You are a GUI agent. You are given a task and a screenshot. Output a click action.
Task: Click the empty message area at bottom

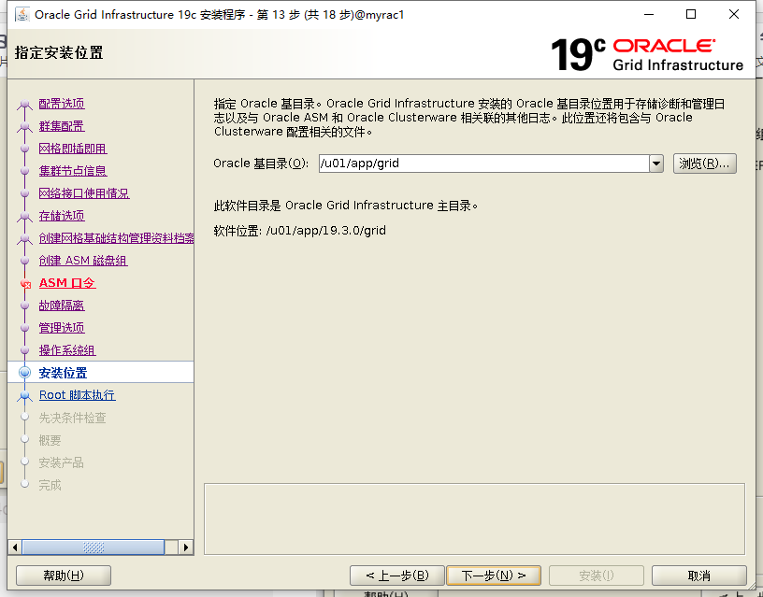pos(474,519)
